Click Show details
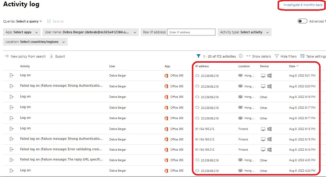Viewport: 326px width, 177px height. coord(259,56)
